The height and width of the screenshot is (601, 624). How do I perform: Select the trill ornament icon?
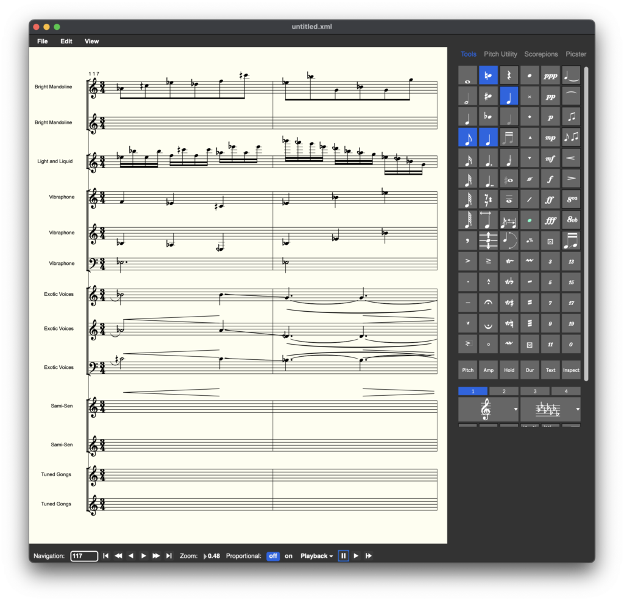click(509, 261)
